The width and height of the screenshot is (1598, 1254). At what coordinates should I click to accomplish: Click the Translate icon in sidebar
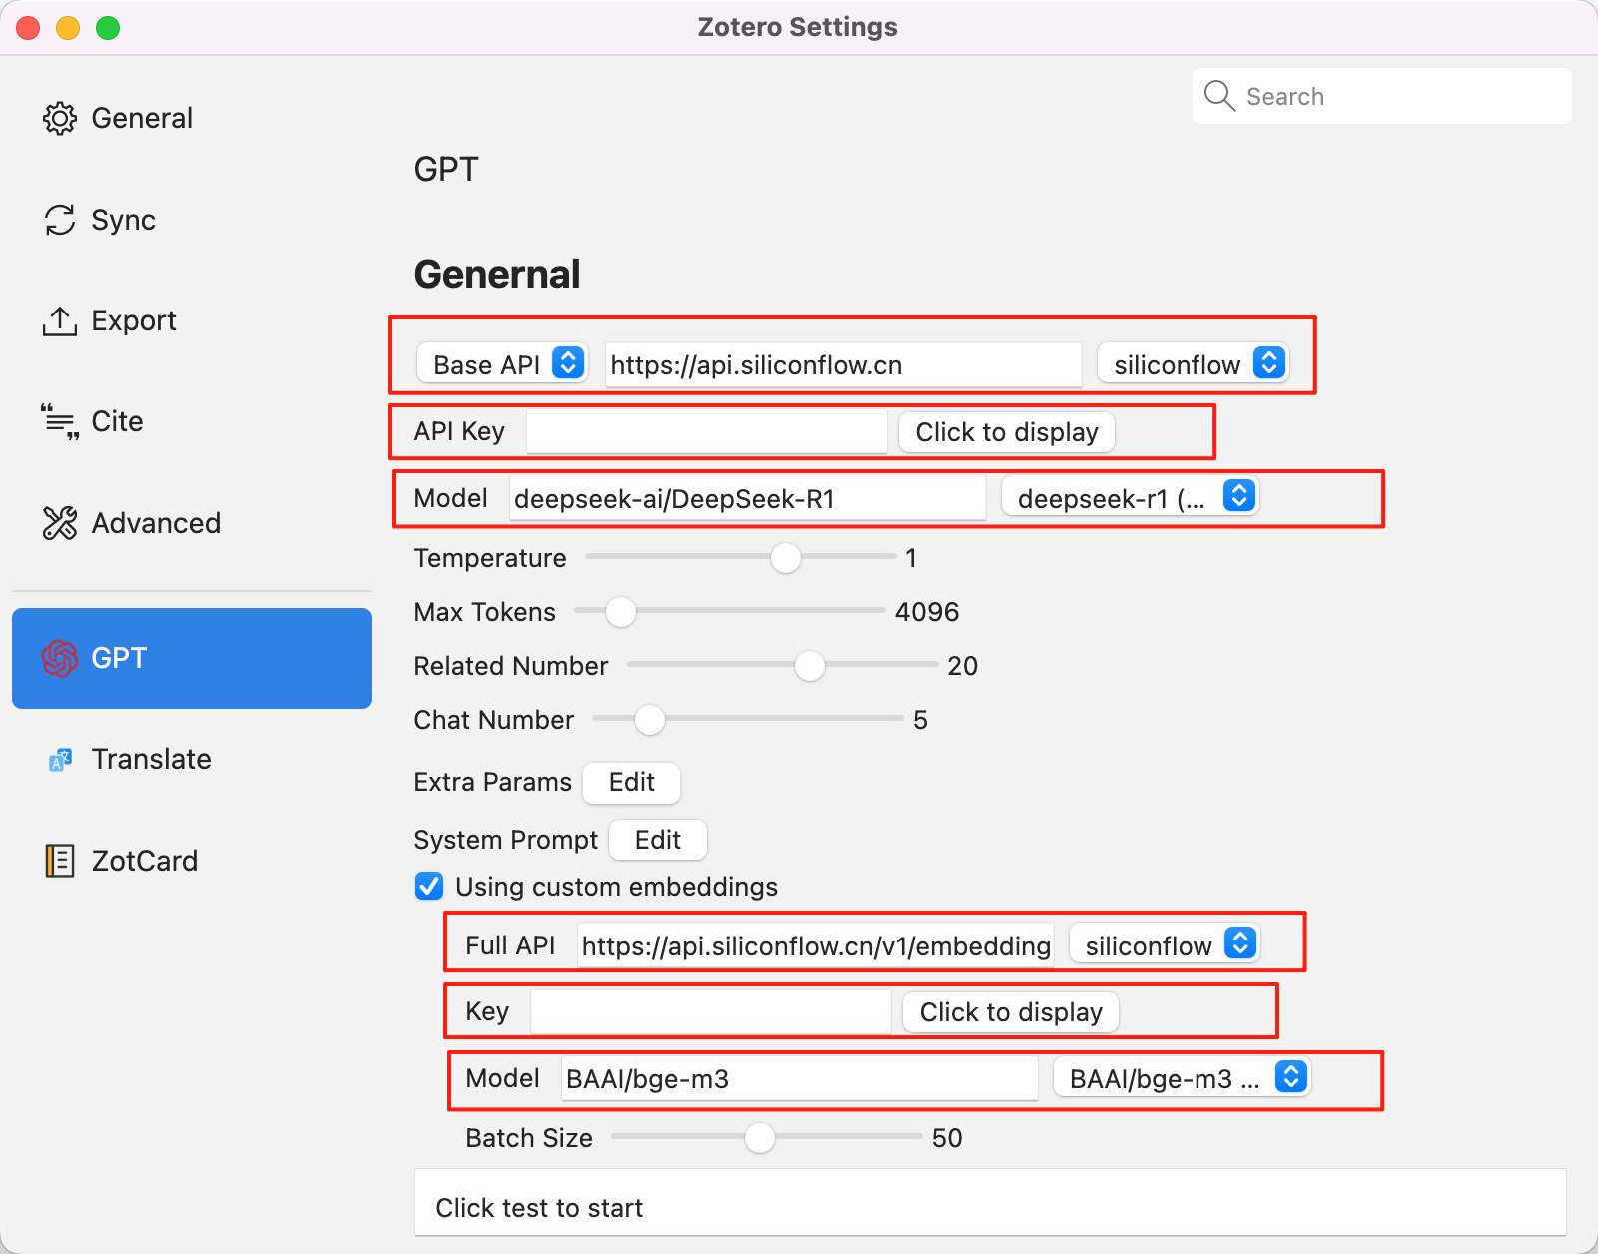(x=60, y=760)
